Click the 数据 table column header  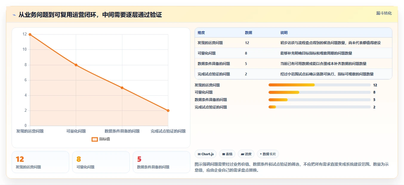pos(249,33)
